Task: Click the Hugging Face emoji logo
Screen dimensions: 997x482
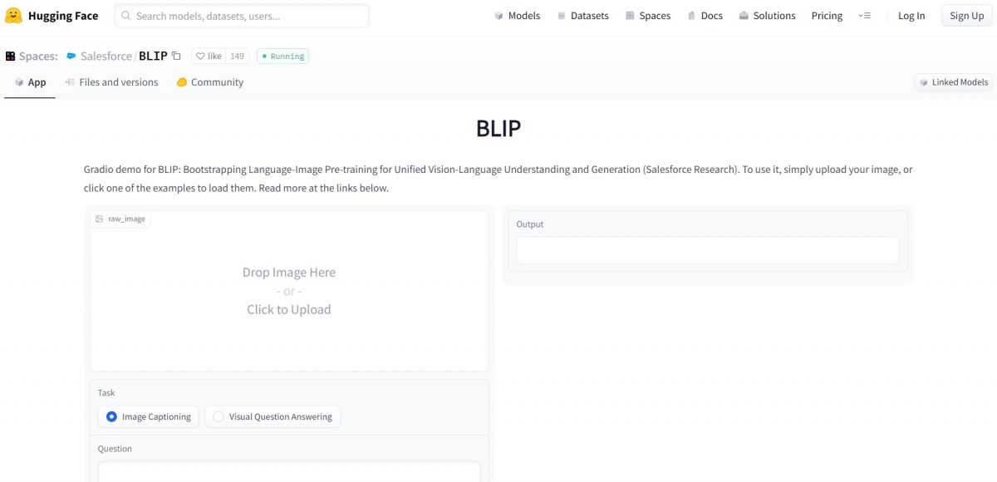Action: (12, 15)
